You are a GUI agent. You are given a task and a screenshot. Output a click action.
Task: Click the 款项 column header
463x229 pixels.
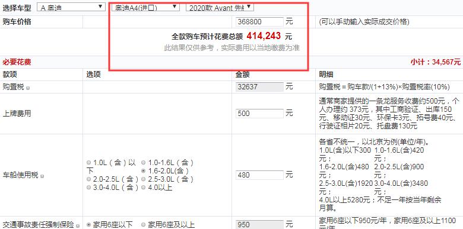[9, 75]
